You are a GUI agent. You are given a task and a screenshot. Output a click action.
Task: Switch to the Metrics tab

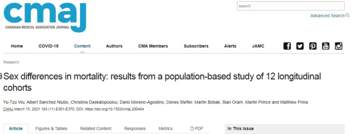165,128
